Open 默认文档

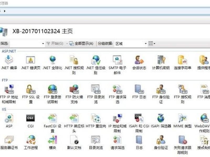tap(74, 142)
